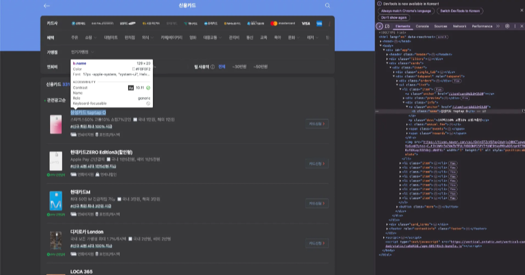The height and width of the screenshot is (275, 525).
Task: Switch to the Console tab
Action: click(x=422, y=26)
